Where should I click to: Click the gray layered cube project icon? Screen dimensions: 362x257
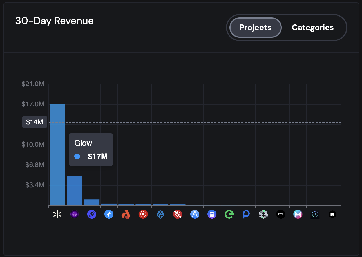(263, 215)
